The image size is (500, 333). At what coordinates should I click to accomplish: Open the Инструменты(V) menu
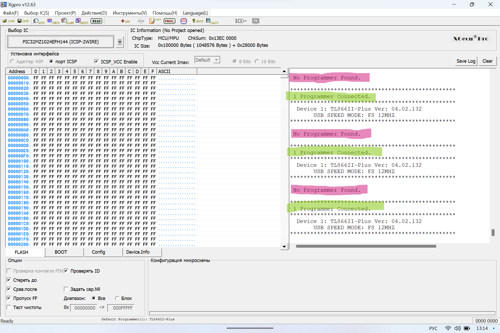pyautogui.click(x=129, y=13)
